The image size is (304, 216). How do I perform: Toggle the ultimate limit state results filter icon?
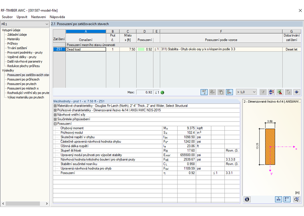[204, 92]
